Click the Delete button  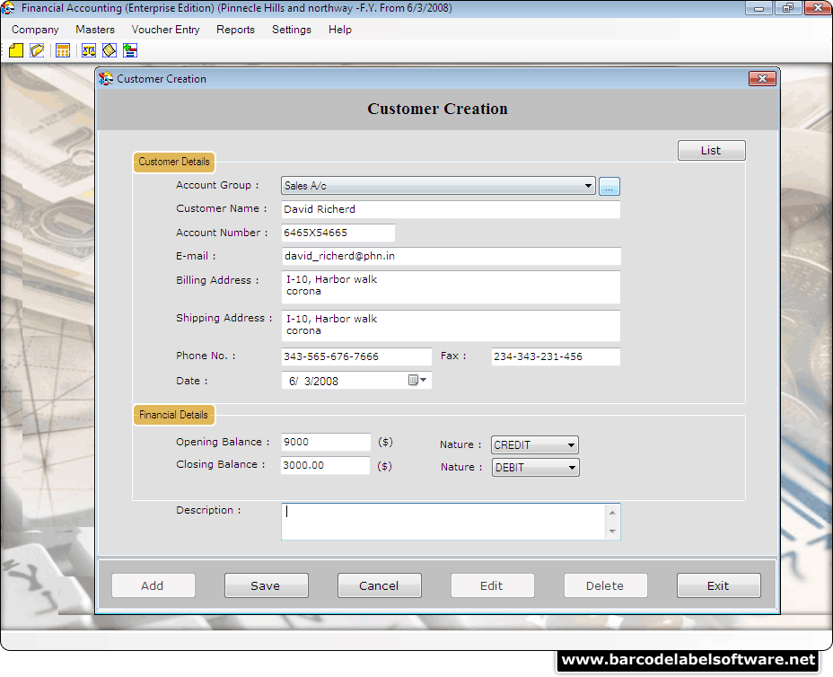tap(606, 585)
